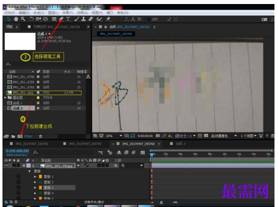
Task: Collapse layer 1 properties triangle
Action: (24, 166)
